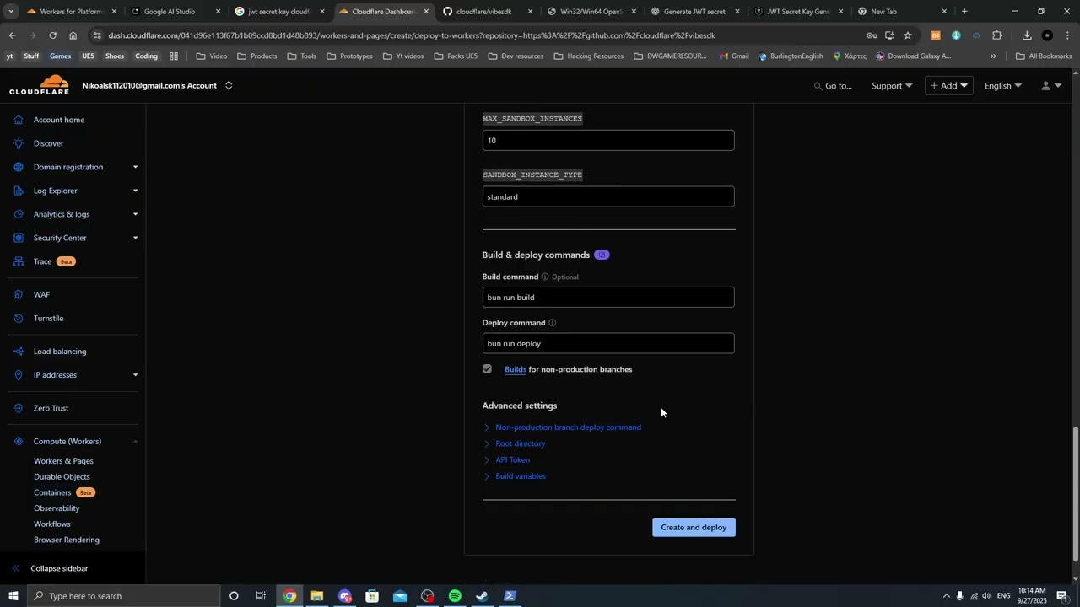Open Spotify from the taskbar
This screenshot has height=607, width=1080.
point(455,596)
